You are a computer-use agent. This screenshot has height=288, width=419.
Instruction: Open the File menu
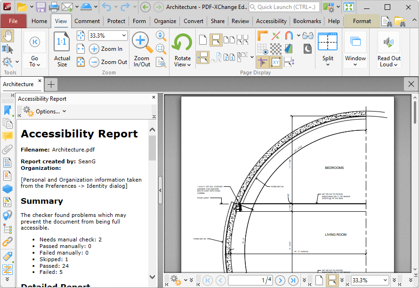coord(13,21)
